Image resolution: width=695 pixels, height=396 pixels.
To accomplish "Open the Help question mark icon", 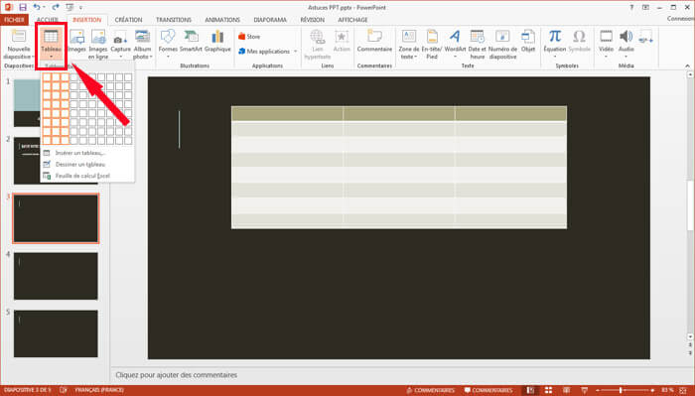I will pyautogui.click(x=631, y=7).
